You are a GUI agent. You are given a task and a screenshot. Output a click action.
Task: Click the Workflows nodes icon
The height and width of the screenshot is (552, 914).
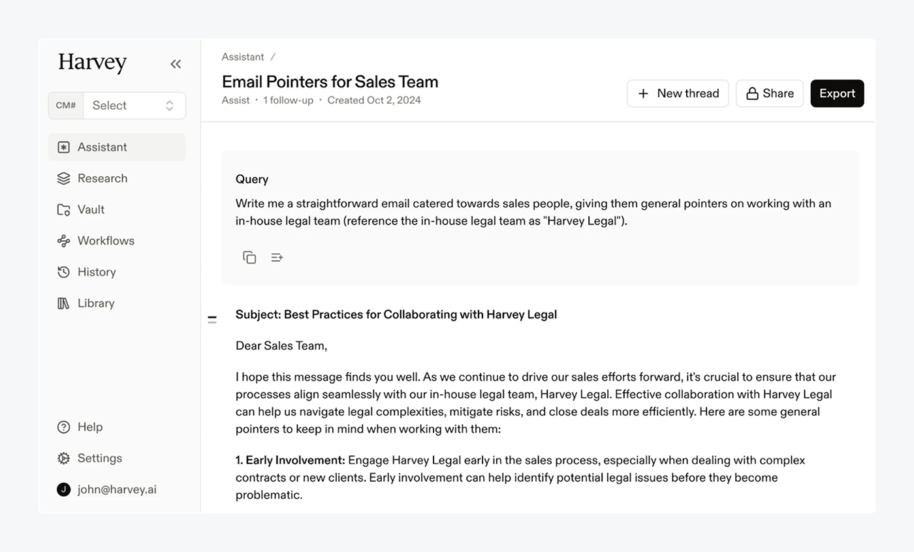tap(63, 241)
